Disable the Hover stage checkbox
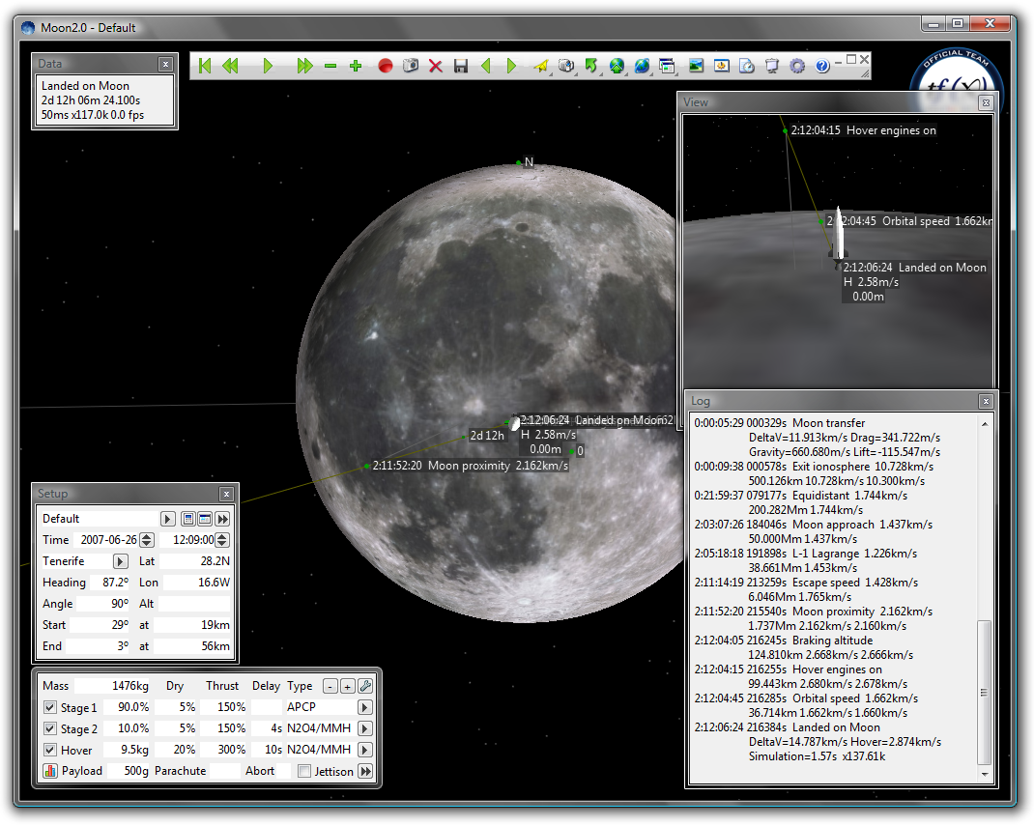The image size is (1034, 826). tap(50, 750)
